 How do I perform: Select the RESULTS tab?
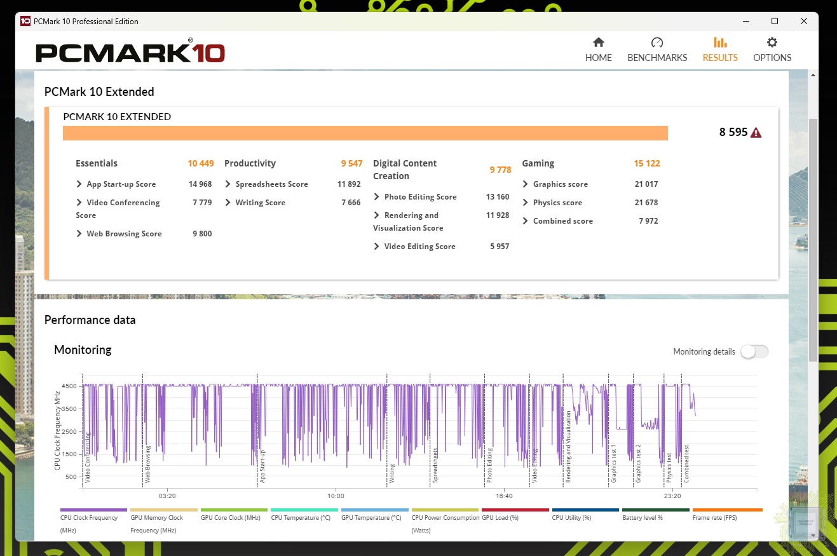[720, 50]
